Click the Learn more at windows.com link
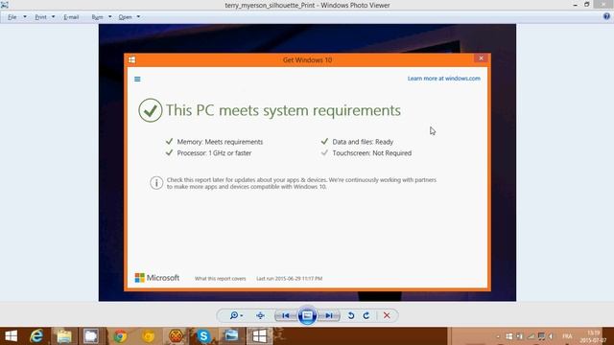 [x=443, y=79]
